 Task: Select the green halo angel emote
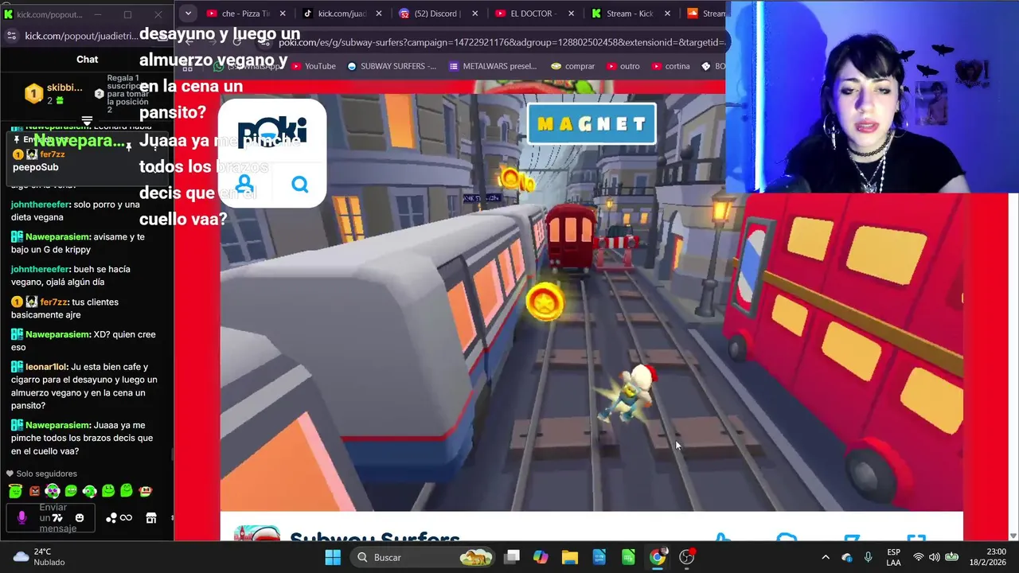pos(15,491)
